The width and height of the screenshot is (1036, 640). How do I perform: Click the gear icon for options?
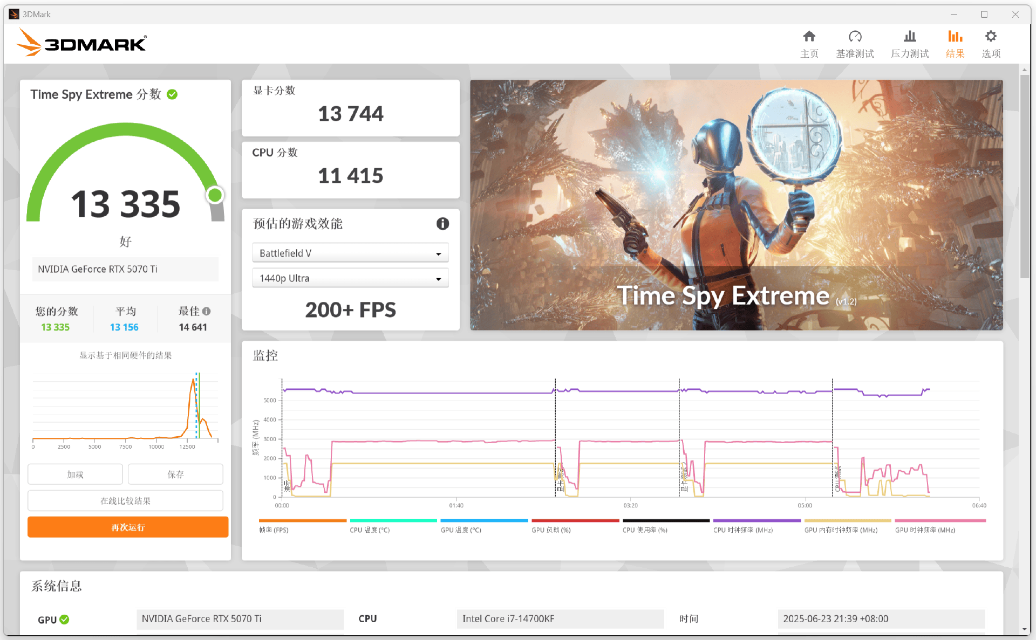click(x=991, y=36)
